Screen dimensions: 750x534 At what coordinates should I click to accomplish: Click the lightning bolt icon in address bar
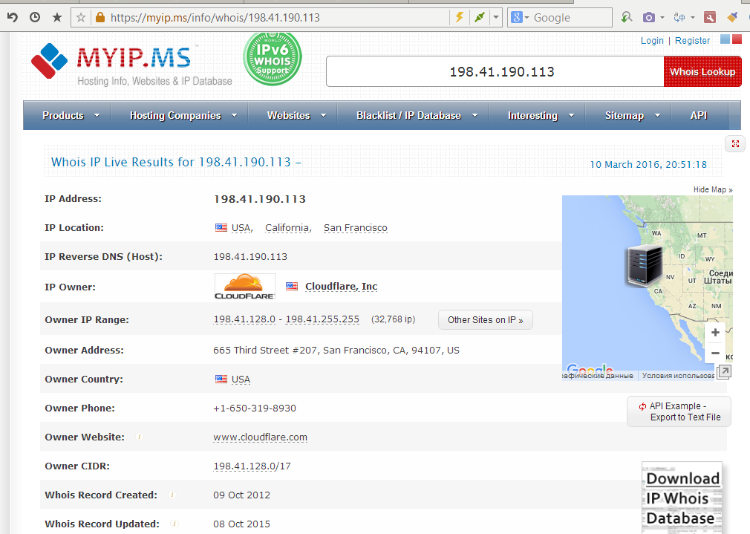(x=460, y=17)
